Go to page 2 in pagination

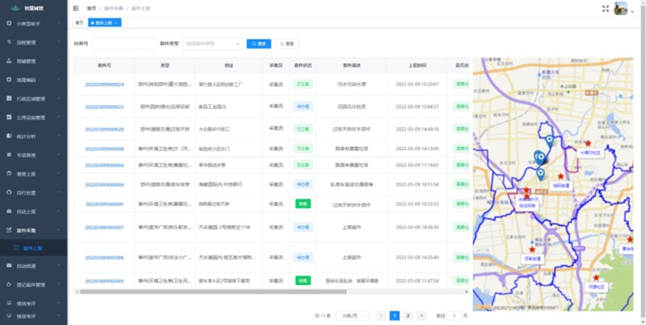[x=407, y=316]
